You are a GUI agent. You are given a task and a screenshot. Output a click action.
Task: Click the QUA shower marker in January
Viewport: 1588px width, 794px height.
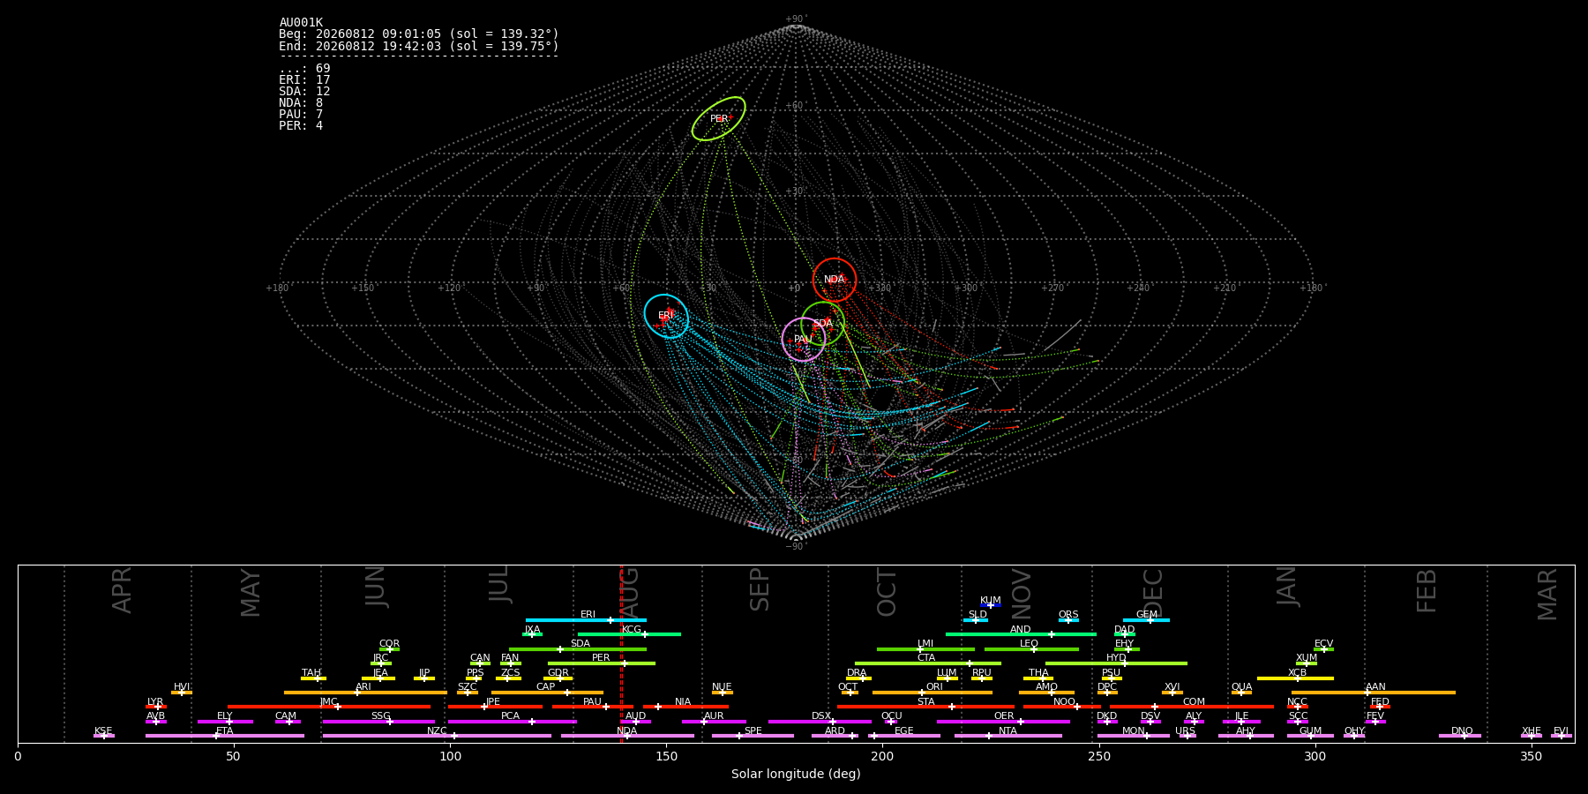point(1241,693)
